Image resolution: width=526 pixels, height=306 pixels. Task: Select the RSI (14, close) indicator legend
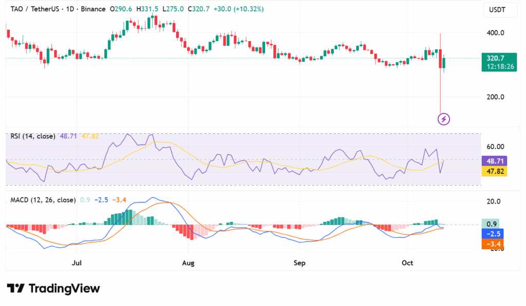[x=33, y=136]
